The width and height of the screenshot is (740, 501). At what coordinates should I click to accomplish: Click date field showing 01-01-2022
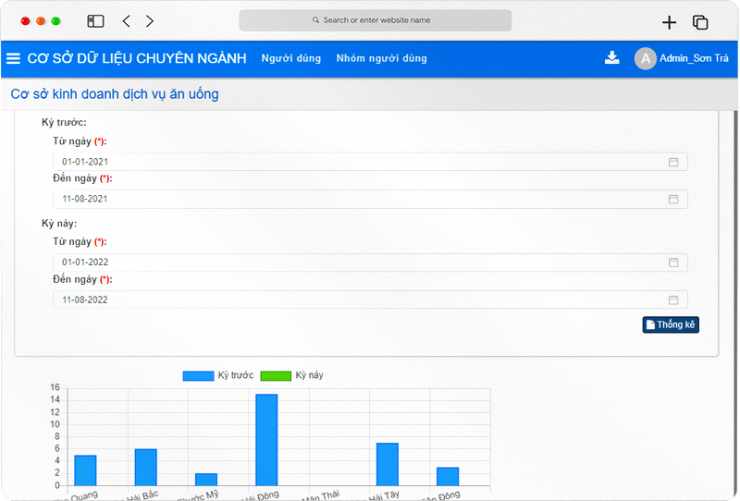[370, 263]
